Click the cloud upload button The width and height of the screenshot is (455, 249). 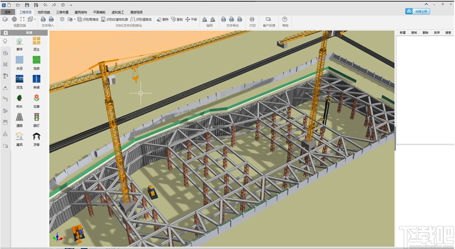418,11
